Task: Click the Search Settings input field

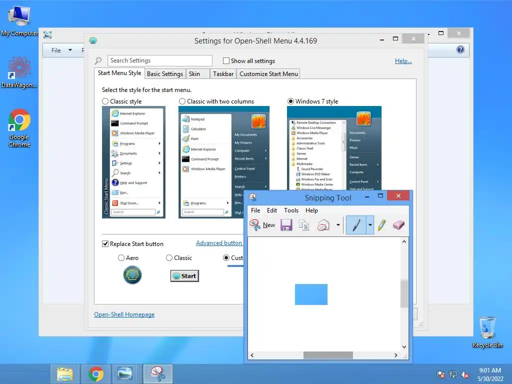Action: click(x=159, y=60)
